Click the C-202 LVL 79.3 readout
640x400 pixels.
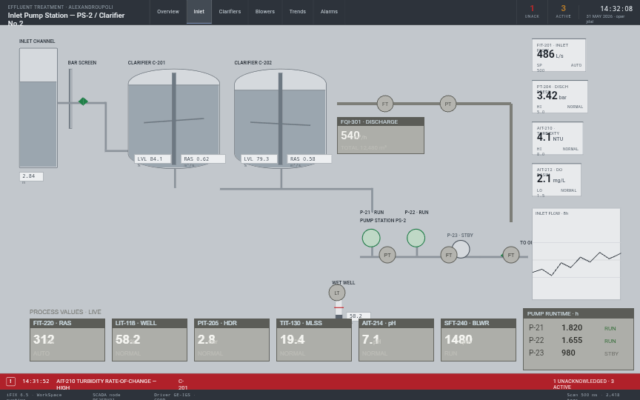tap(259, 159)
